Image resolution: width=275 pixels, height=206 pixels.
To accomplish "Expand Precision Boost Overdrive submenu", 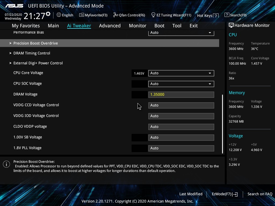I will click(x=35, y=43).
